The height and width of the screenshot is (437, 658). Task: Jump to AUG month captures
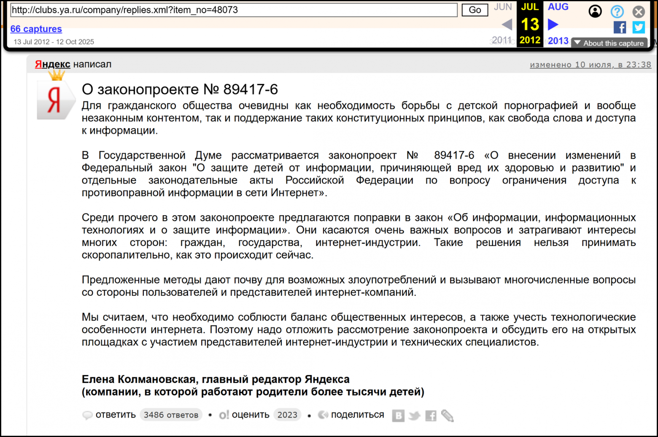(558, 7)
